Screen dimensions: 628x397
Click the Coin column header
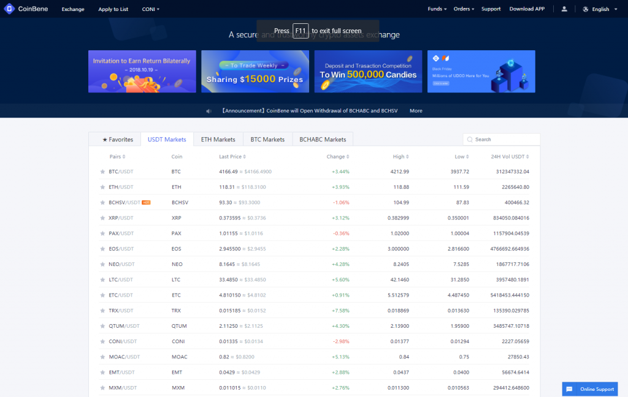pyautogui.click(x=177, y=157)
